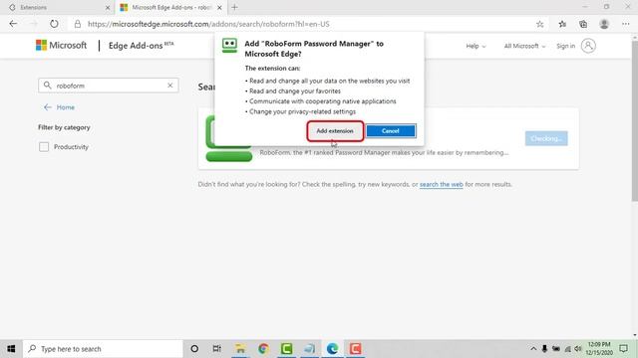
Task: Close the Microsoft Edge Add-ons tab
Action: click(219, 7)
